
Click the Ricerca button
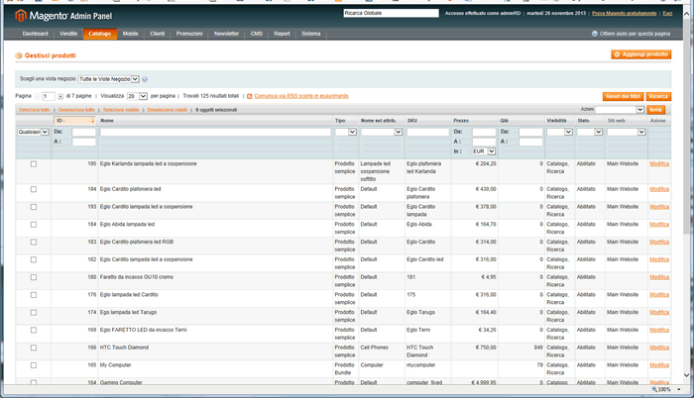pyautogui.click(x=658, y=96)
